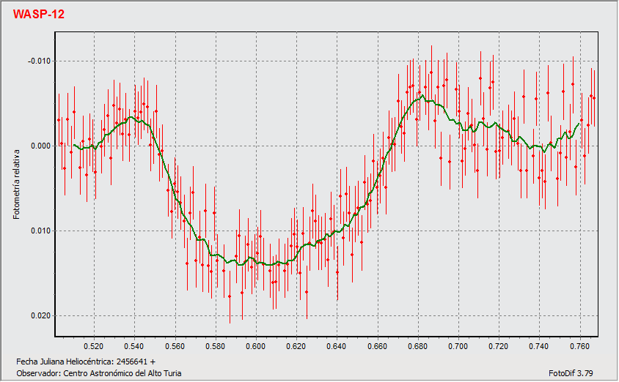Click the 0.700 x-axis tick label
The height and width of the screenshot is (382, 619).
coord(458,345)
